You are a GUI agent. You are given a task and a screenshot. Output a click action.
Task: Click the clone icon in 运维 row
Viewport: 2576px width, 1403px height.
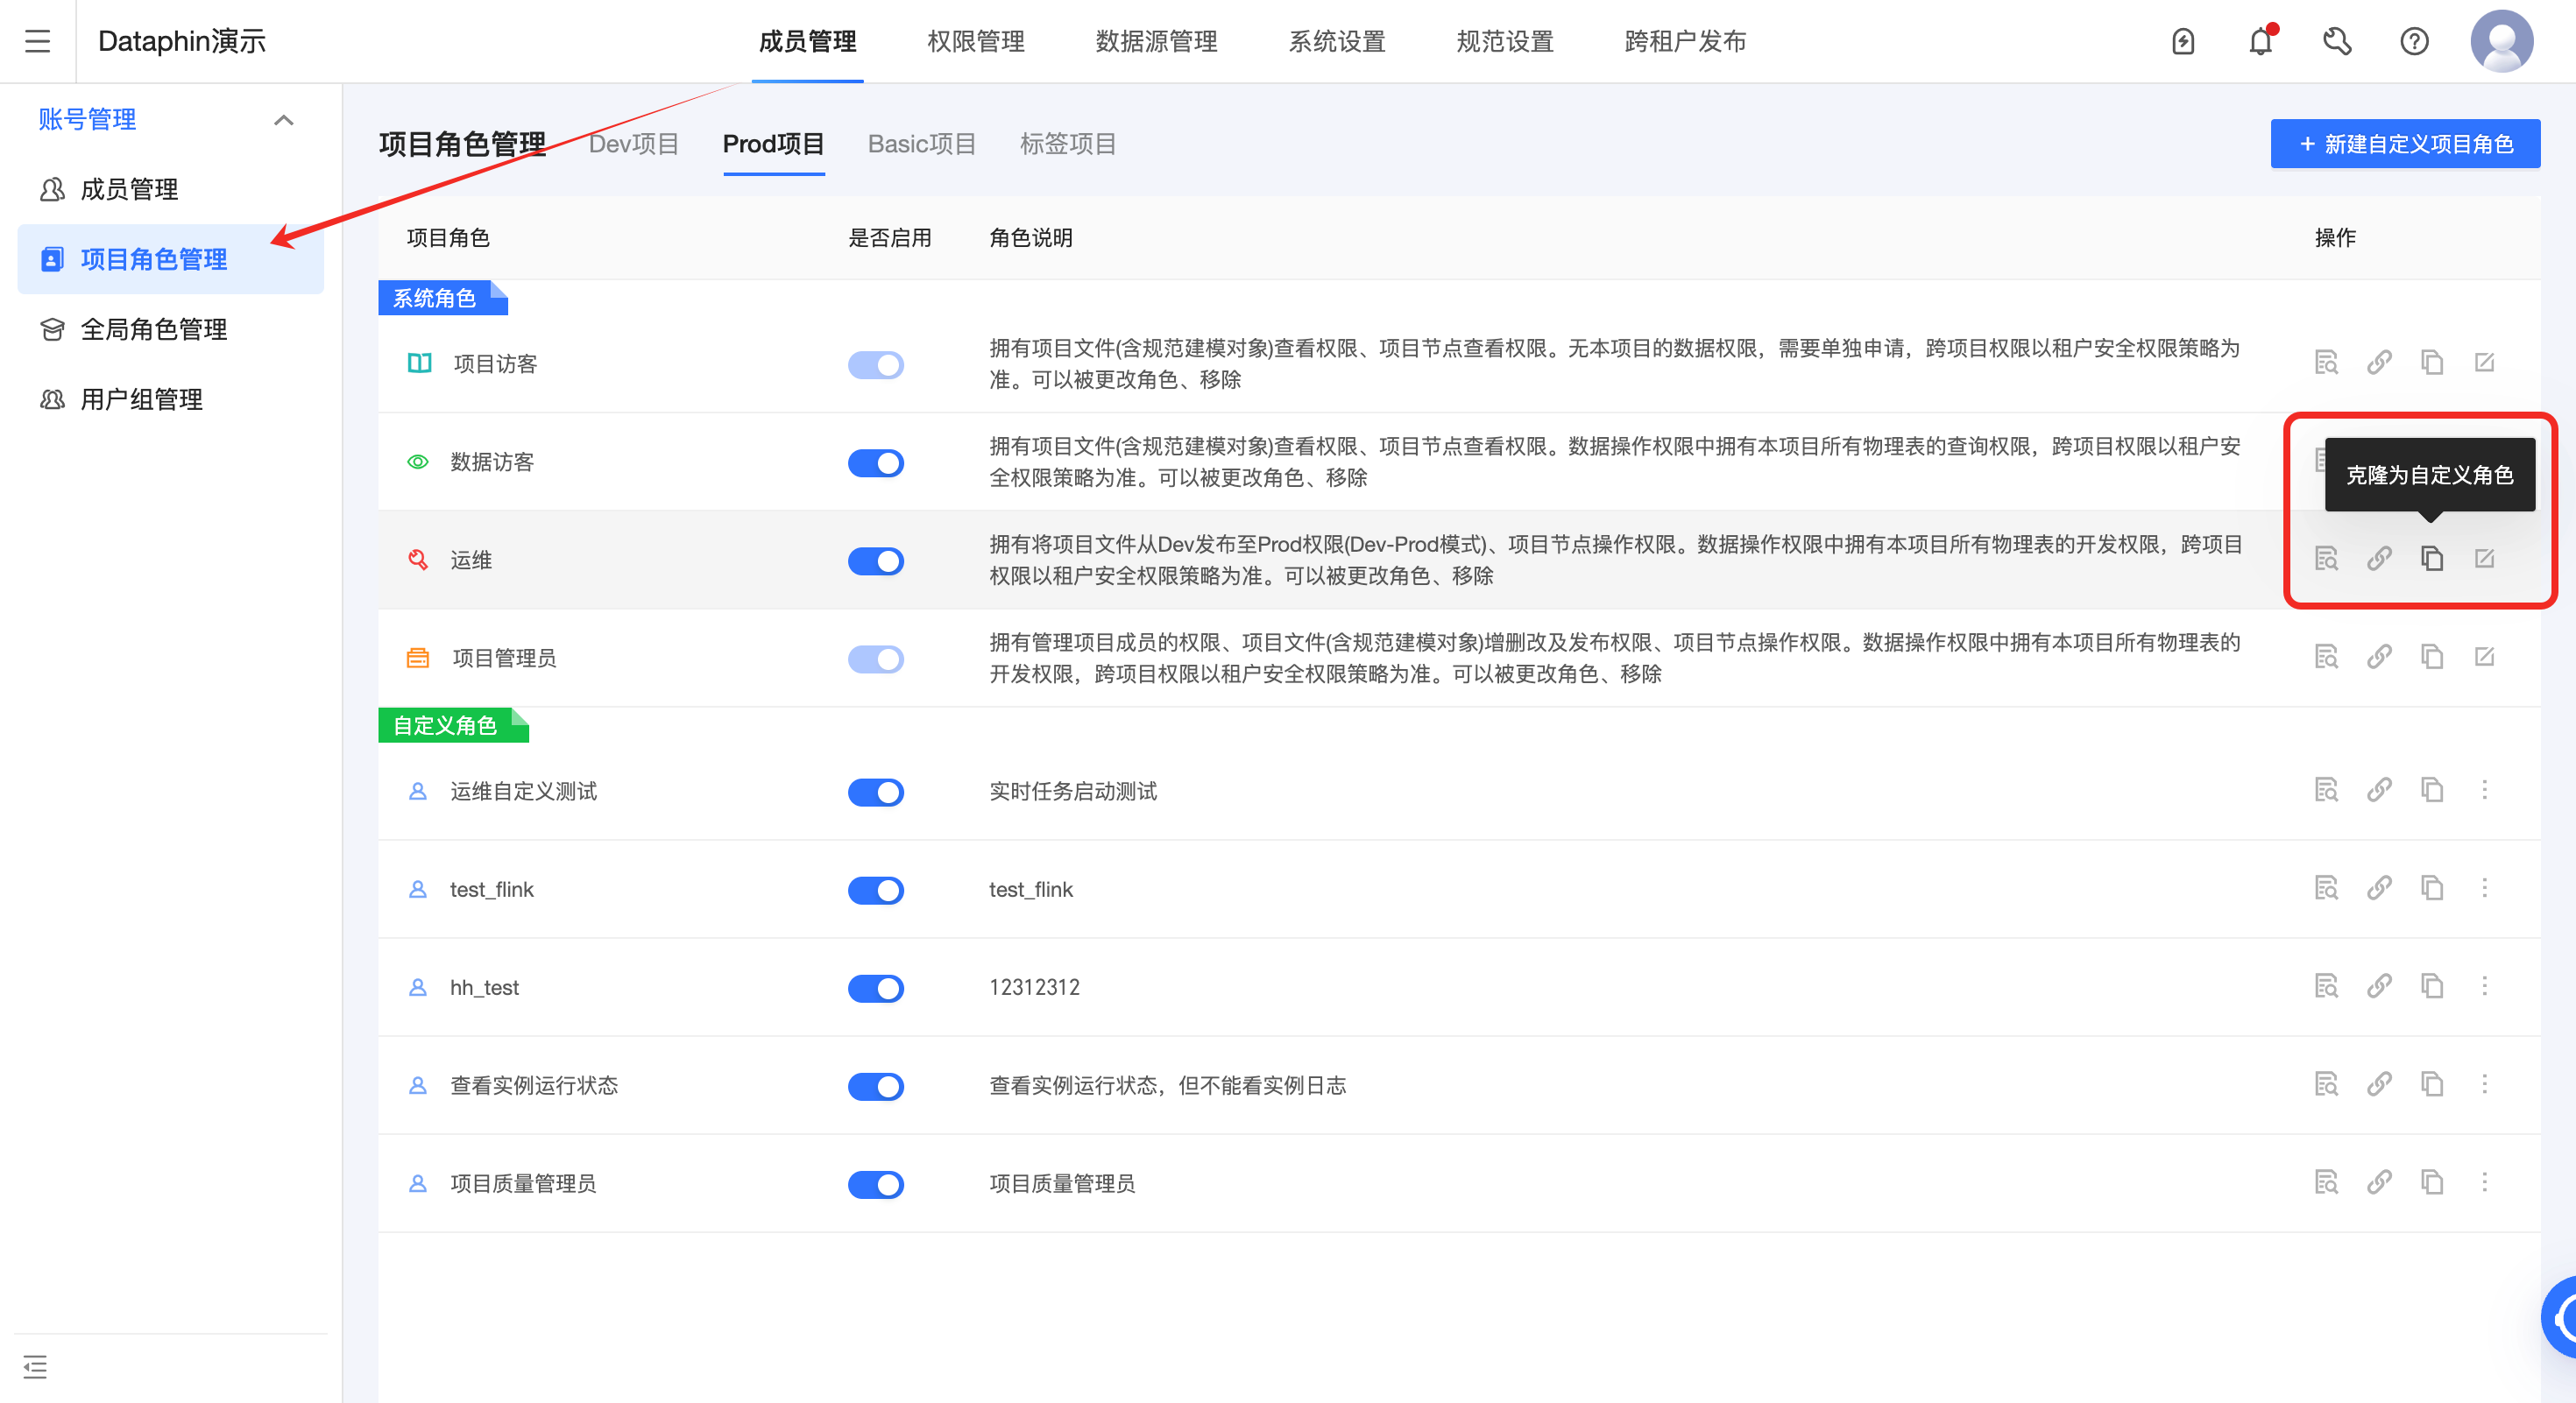pyautogui.click(x=2431, y=559)
